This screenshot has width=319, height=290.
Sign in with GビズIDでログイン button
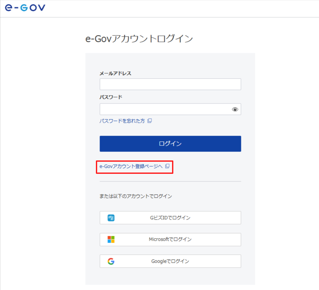point(170,218)
